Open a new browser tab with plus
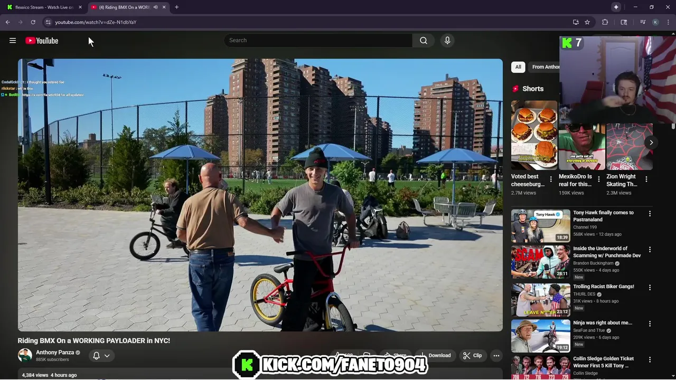 coord(176,7)
